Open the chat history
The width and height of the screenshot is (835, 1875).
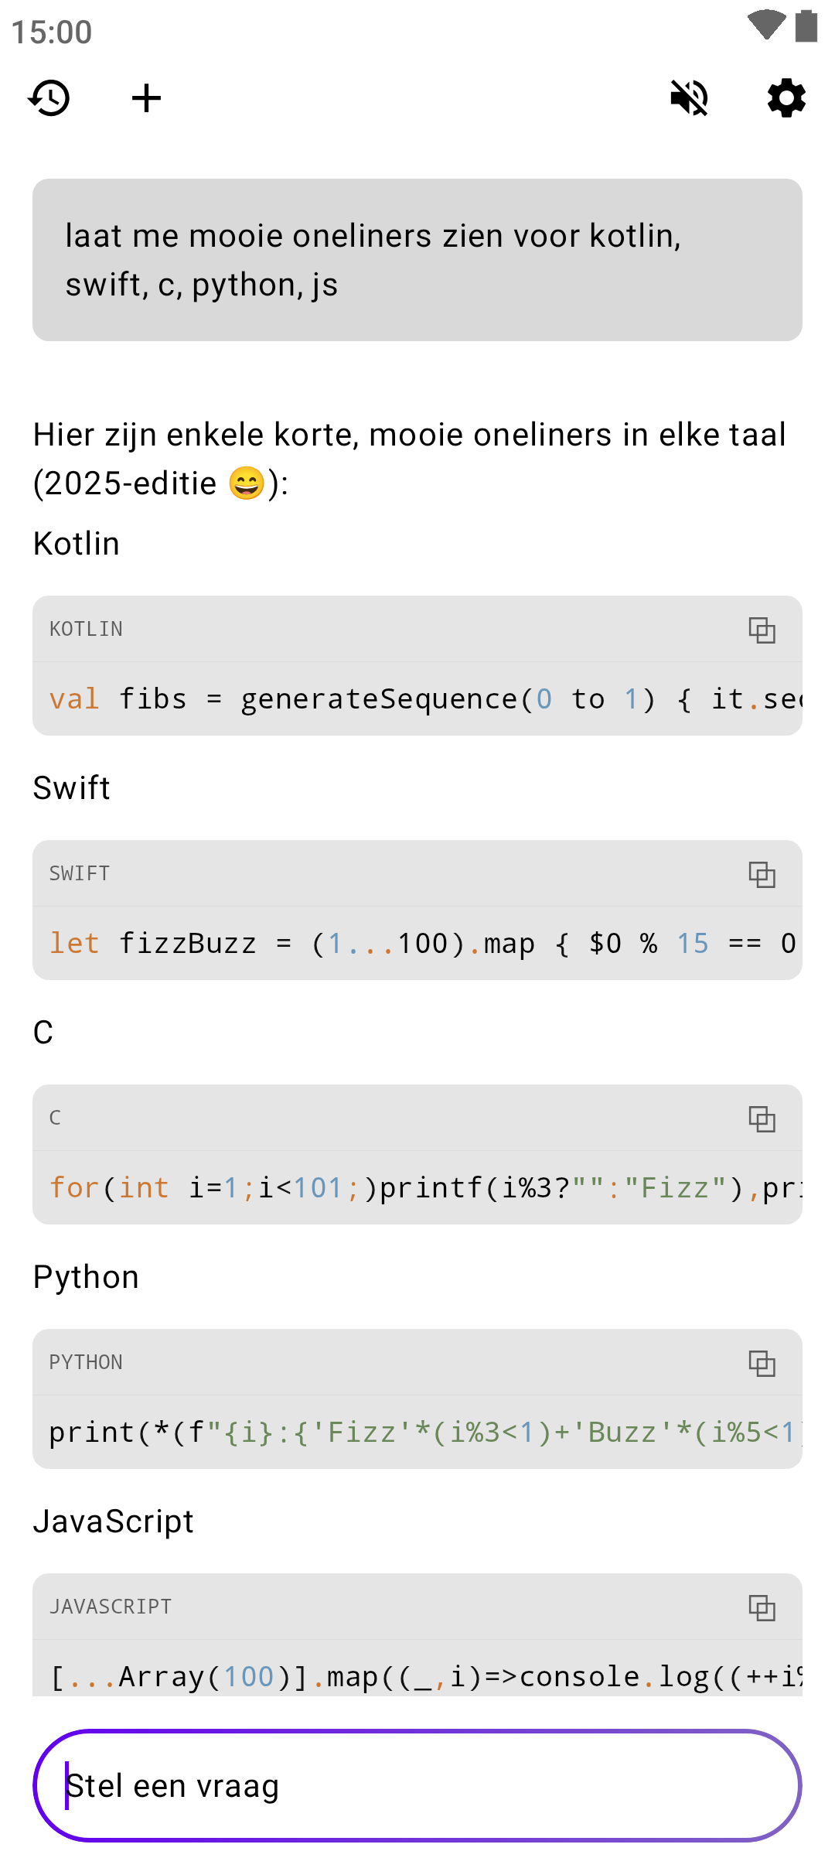(x=49, y=98)
